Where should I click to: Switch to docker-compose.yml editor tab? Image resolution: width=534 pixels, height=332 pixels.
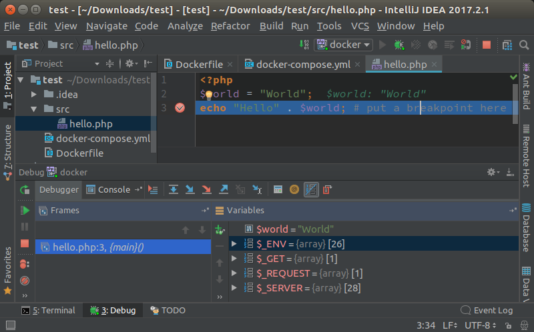(x=302, y=64)
